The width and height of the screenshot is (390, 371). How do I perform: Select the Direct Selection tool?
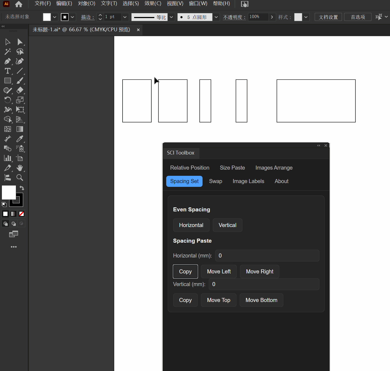pyautogui.click(x=20, y=42)
